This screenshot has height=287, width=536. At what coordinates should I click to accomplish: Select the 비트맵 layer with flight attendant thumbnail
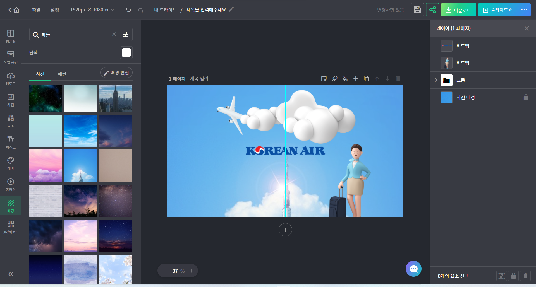(x=483, y=63)
